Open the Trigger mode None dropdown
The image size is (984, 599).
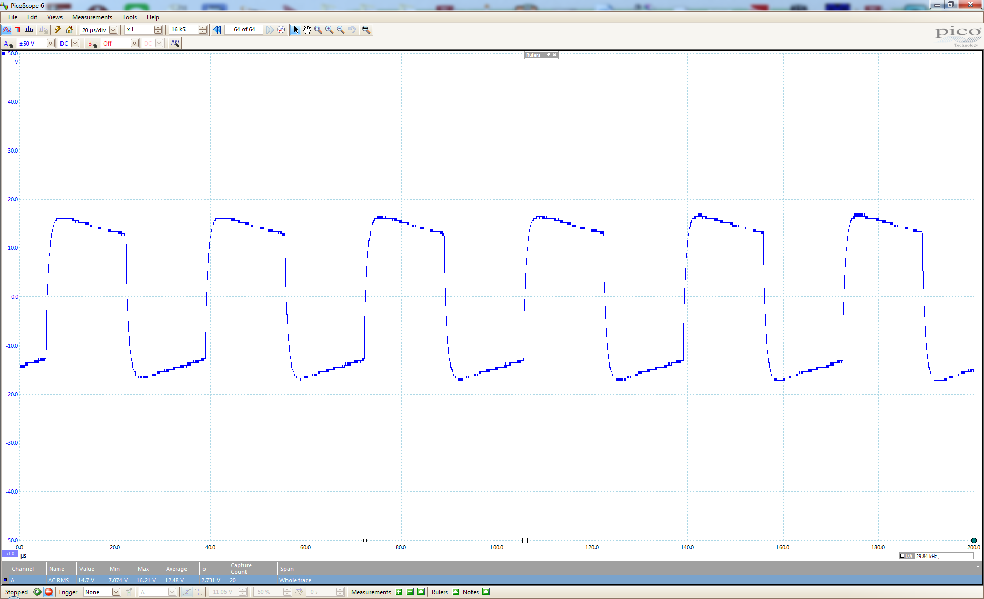116,592
